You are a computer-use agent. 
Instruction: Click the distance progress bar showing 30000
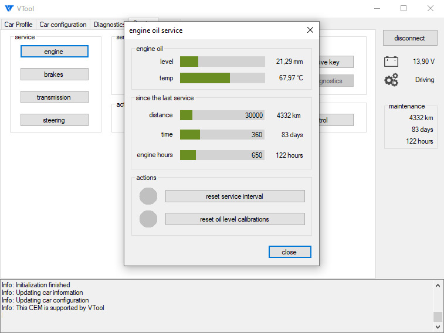click(x=222, y=115)
